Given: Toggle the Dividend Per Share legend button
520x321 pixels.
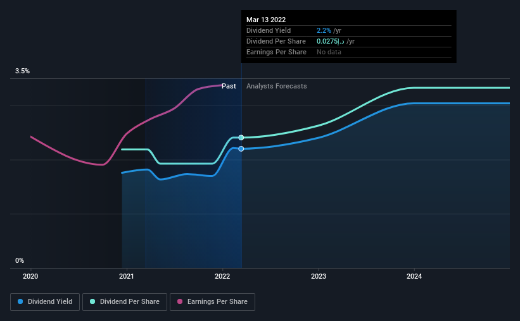Looking at the screenshot, I should 125,302.
